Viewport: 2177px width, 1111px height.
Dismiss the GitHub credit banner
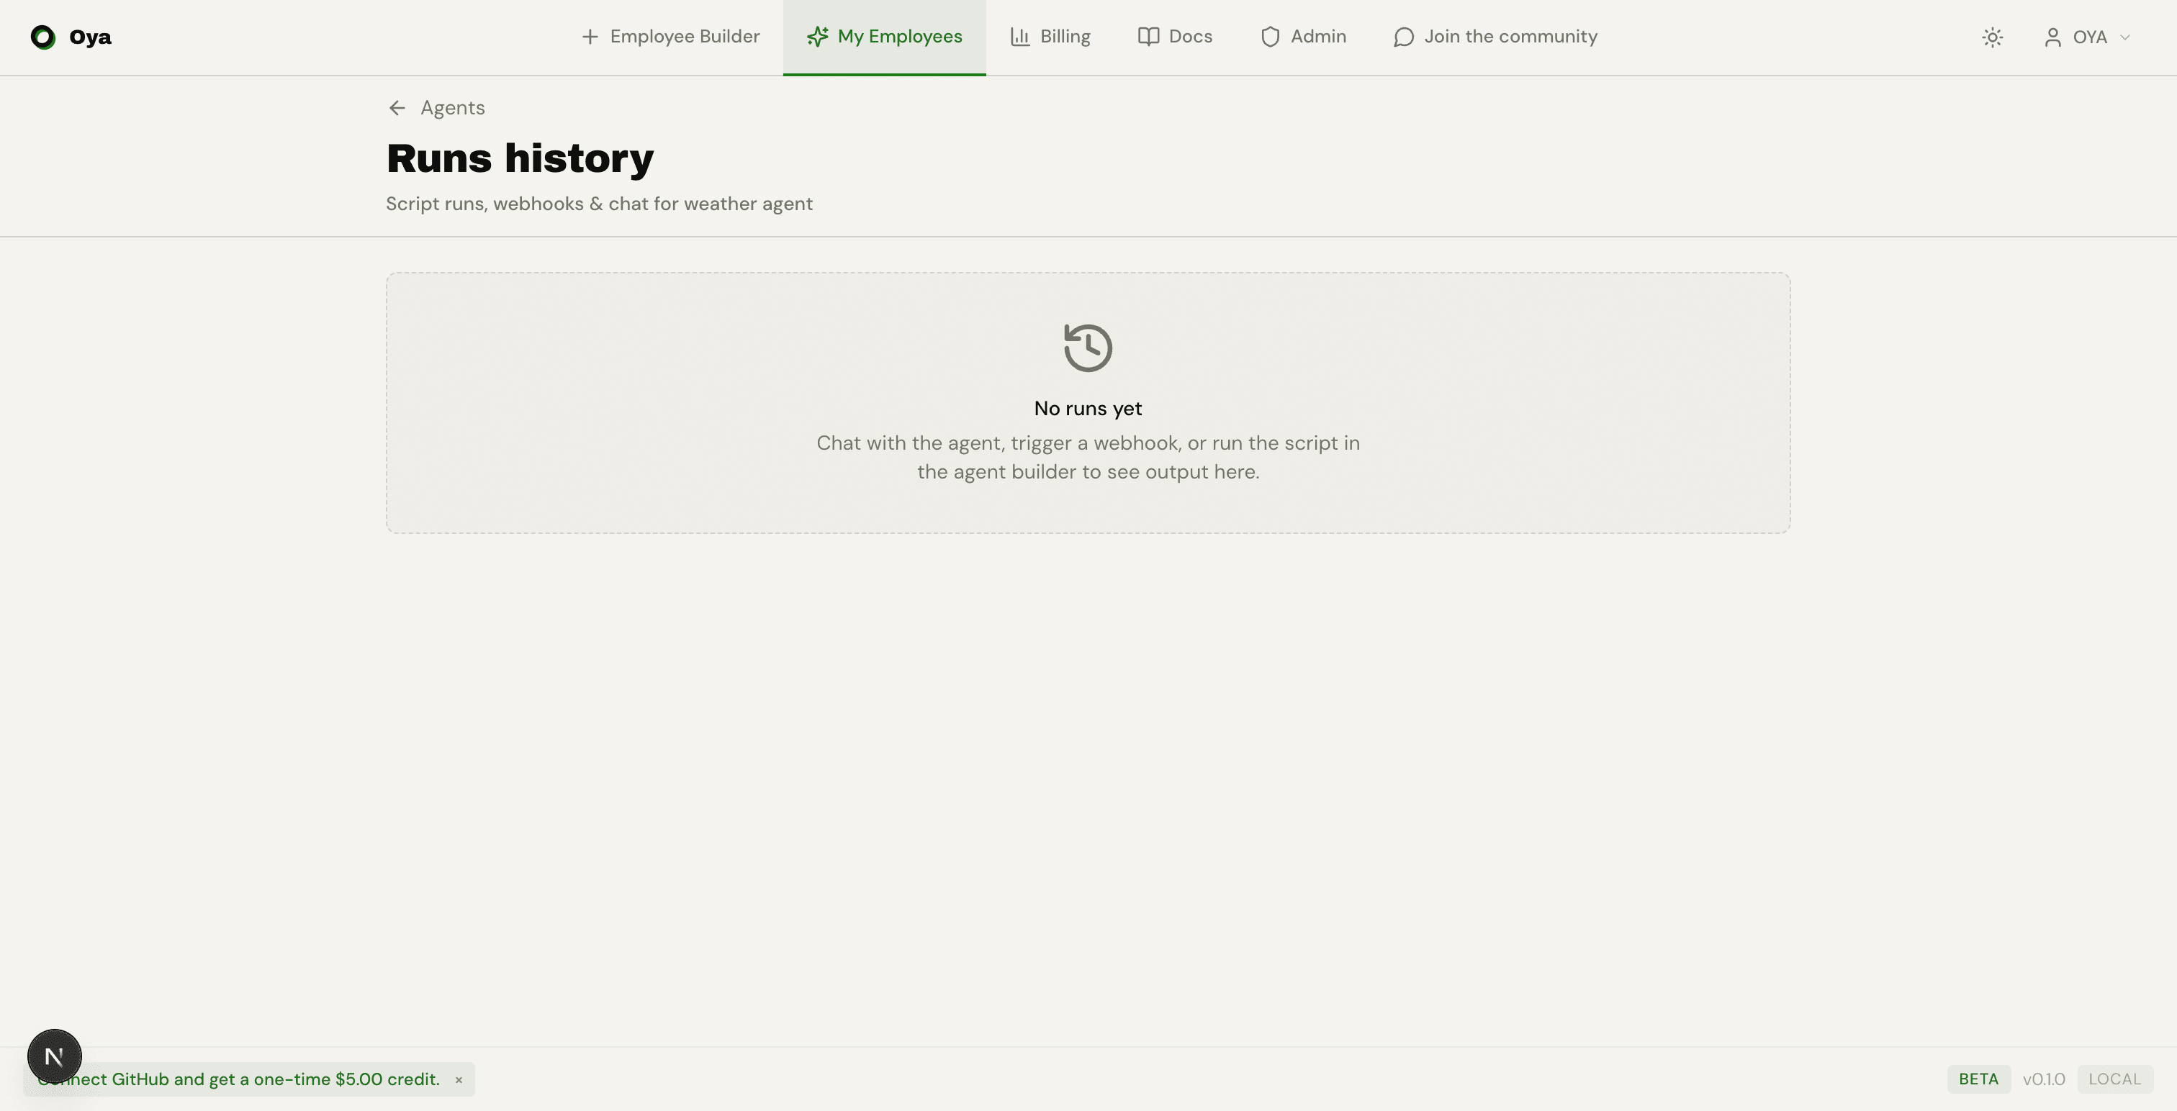[x=460, y=1080]
